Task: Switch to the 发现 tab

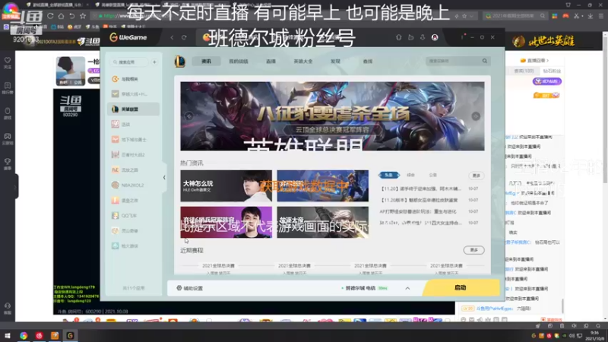Action: click(335, 62)
